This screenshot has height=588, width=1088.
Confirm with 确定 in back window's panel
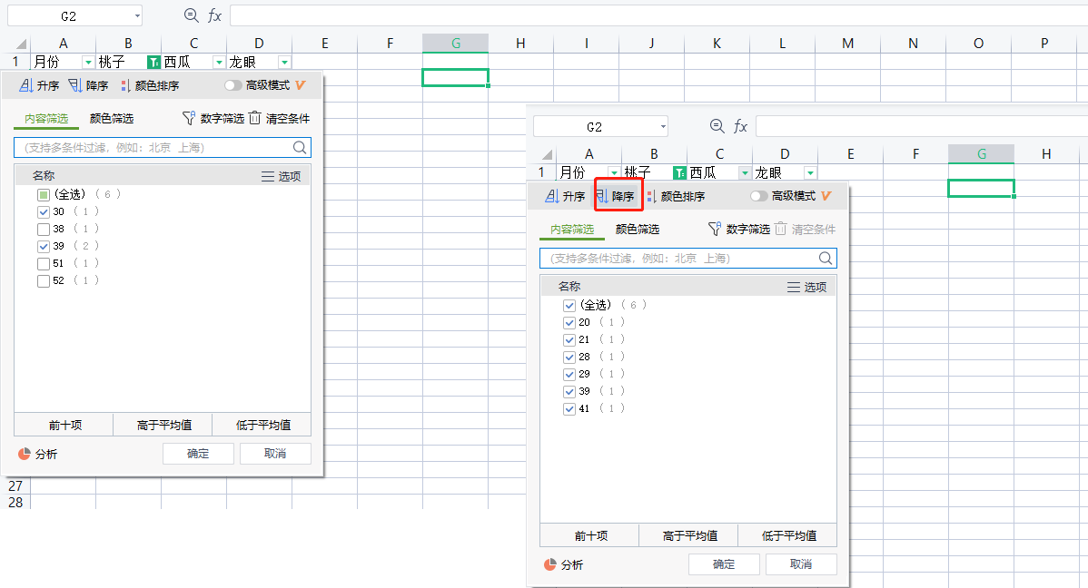point(198,454)
